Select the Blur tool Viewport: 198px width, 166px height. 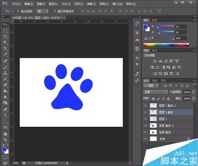point(5,97)
